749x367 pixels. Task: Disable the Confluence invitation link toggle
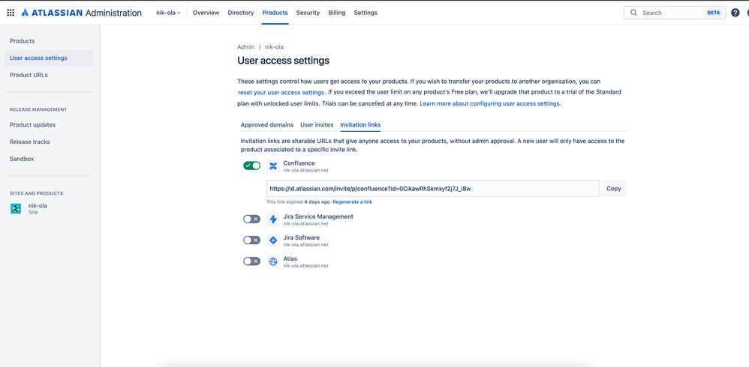[x=251, y=166]
